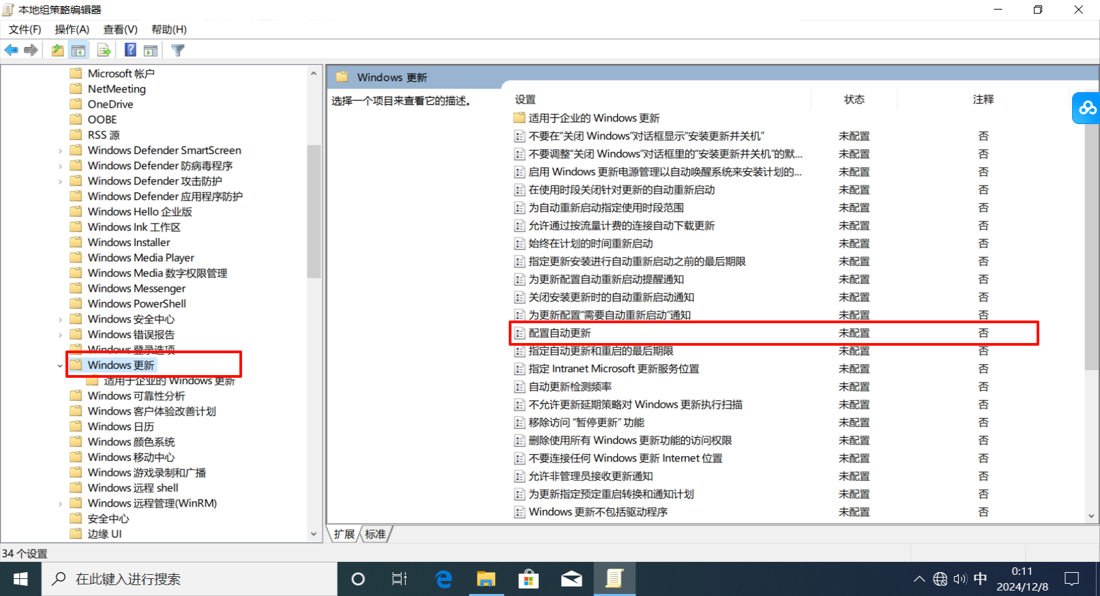Click the network globe tray icon
Viewport: 1100px width, 596px height.
(940, 579)
